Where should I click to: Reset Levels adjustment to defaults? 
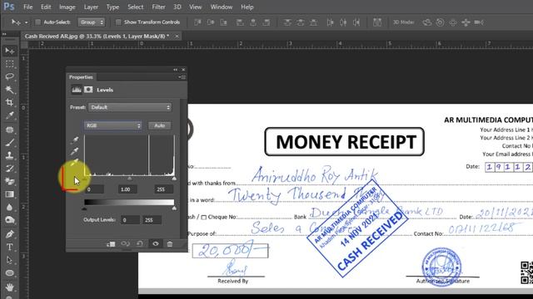140,243
